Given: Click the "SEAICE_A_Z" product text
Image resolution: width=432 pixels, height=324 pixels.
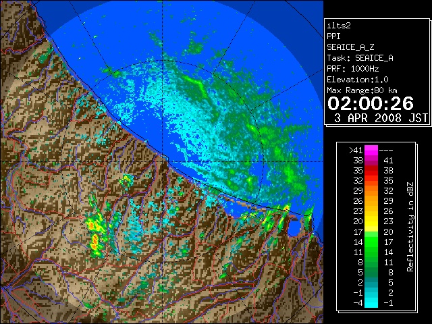Looking at the screenshot, I should click(x=350, y=47).
